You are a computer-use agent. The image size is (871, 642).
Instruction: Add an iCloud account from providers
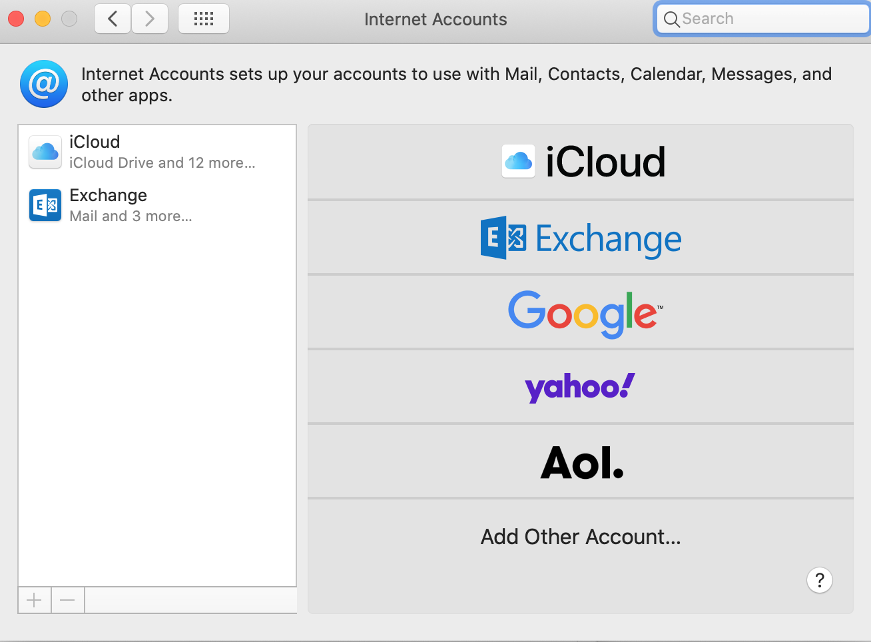tap(581, 162)
